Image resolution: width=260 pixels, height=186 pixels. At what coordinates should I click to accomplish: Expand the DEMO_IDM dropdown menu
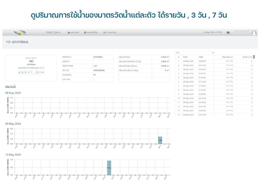tap(53, 32)
